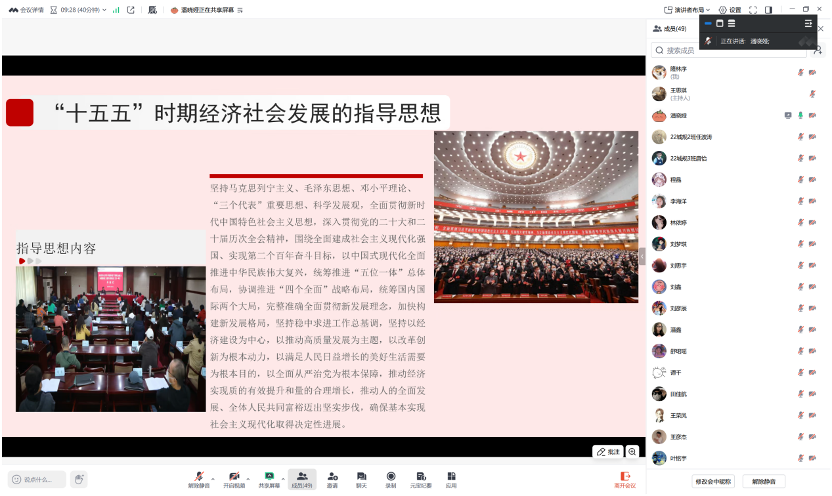Click the 搜索成员 search field
The image size is (832, 496).
(x=729, y=50)
